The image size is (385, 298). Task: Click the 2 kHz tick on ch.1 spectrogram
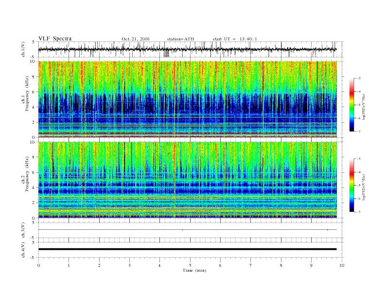click(x=34, y=122)
